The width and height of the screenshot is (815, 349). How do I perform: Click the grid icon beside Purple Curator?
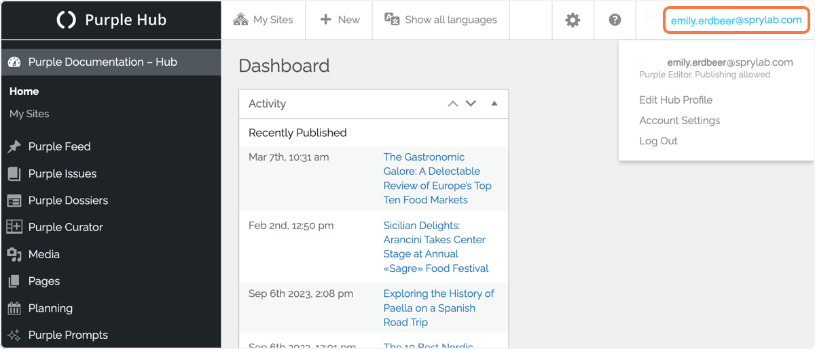(14, 227)
